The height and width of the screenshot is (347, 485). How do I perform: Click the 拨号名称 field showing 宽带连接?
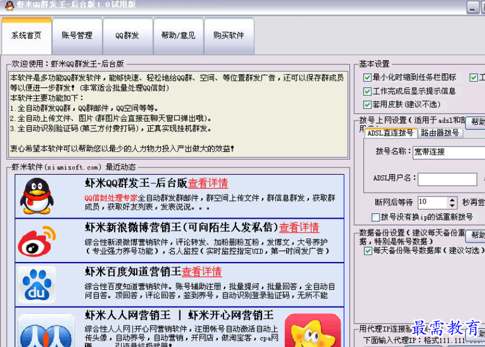(x=449, y=152)
